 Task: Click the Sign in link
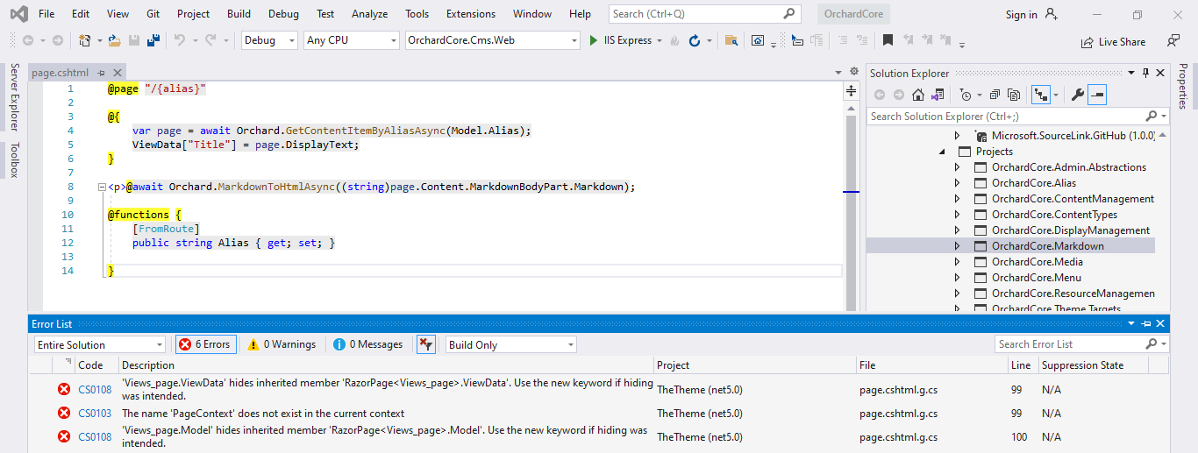(1021, 14)
